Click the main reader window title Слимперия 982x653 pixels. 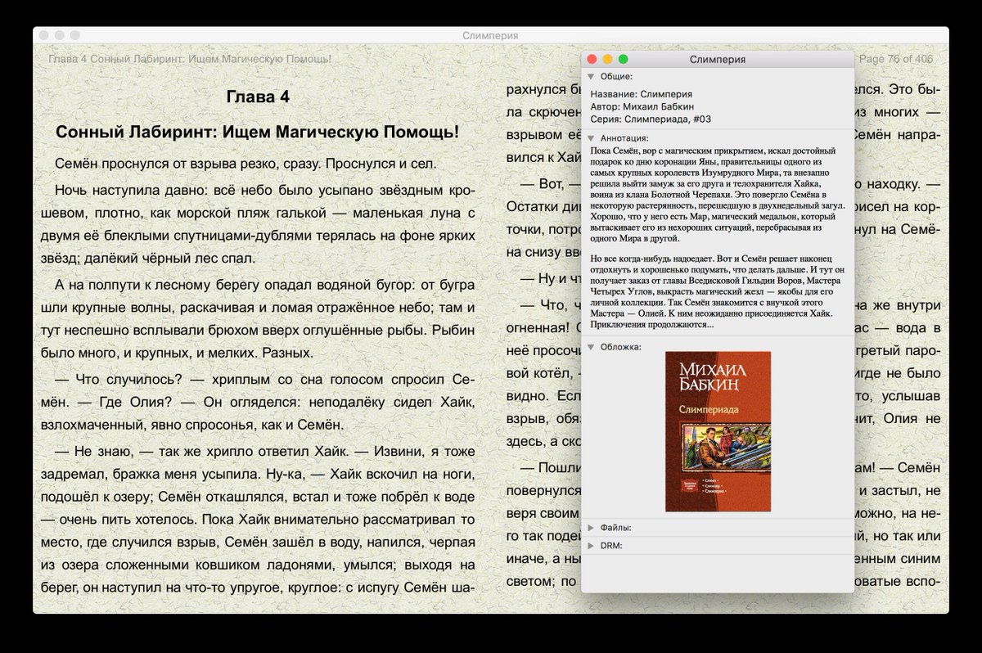(x=490, y=35)
